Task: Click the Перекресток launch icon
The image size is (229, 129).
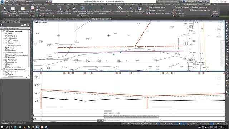Action: pos(178,13)
